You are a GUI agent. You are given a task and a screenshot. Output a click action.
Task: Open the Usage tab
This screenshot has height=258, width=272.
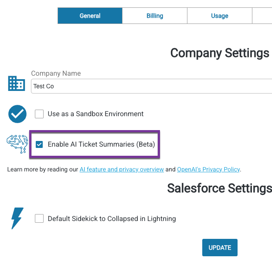click(x=220, y=16)
